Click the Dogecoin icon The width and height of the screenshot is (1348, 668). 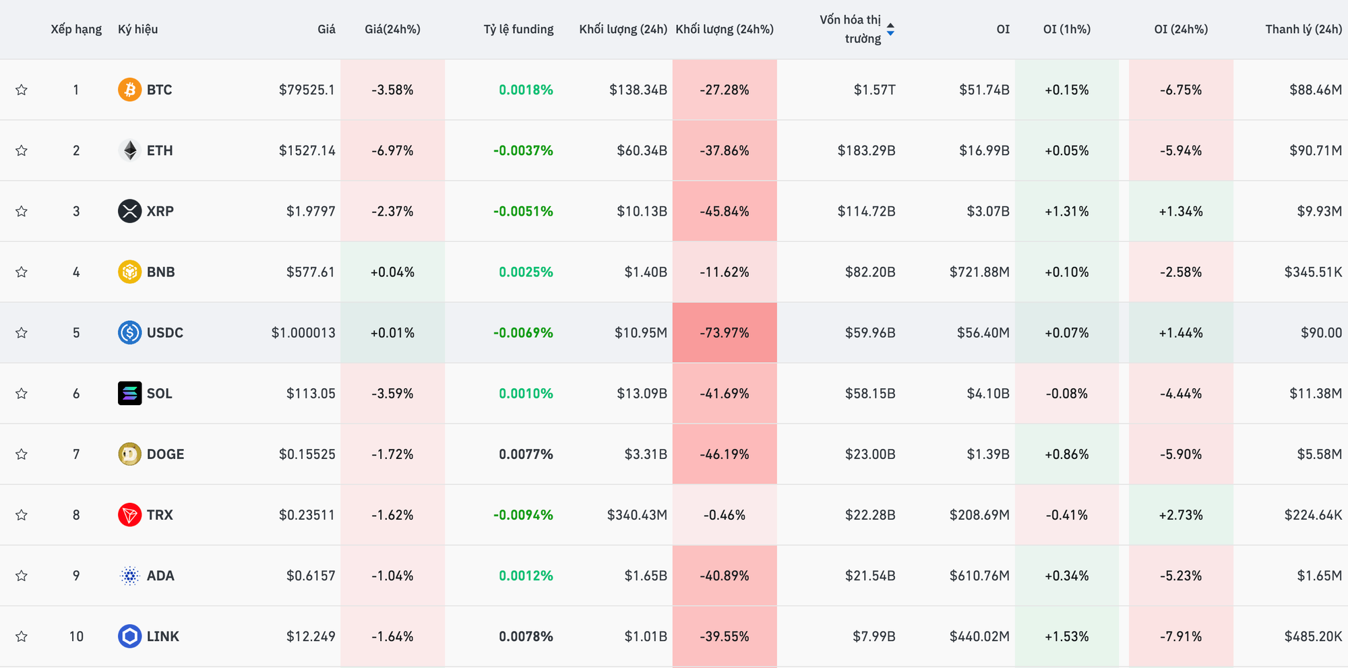(x=129, y=454)
